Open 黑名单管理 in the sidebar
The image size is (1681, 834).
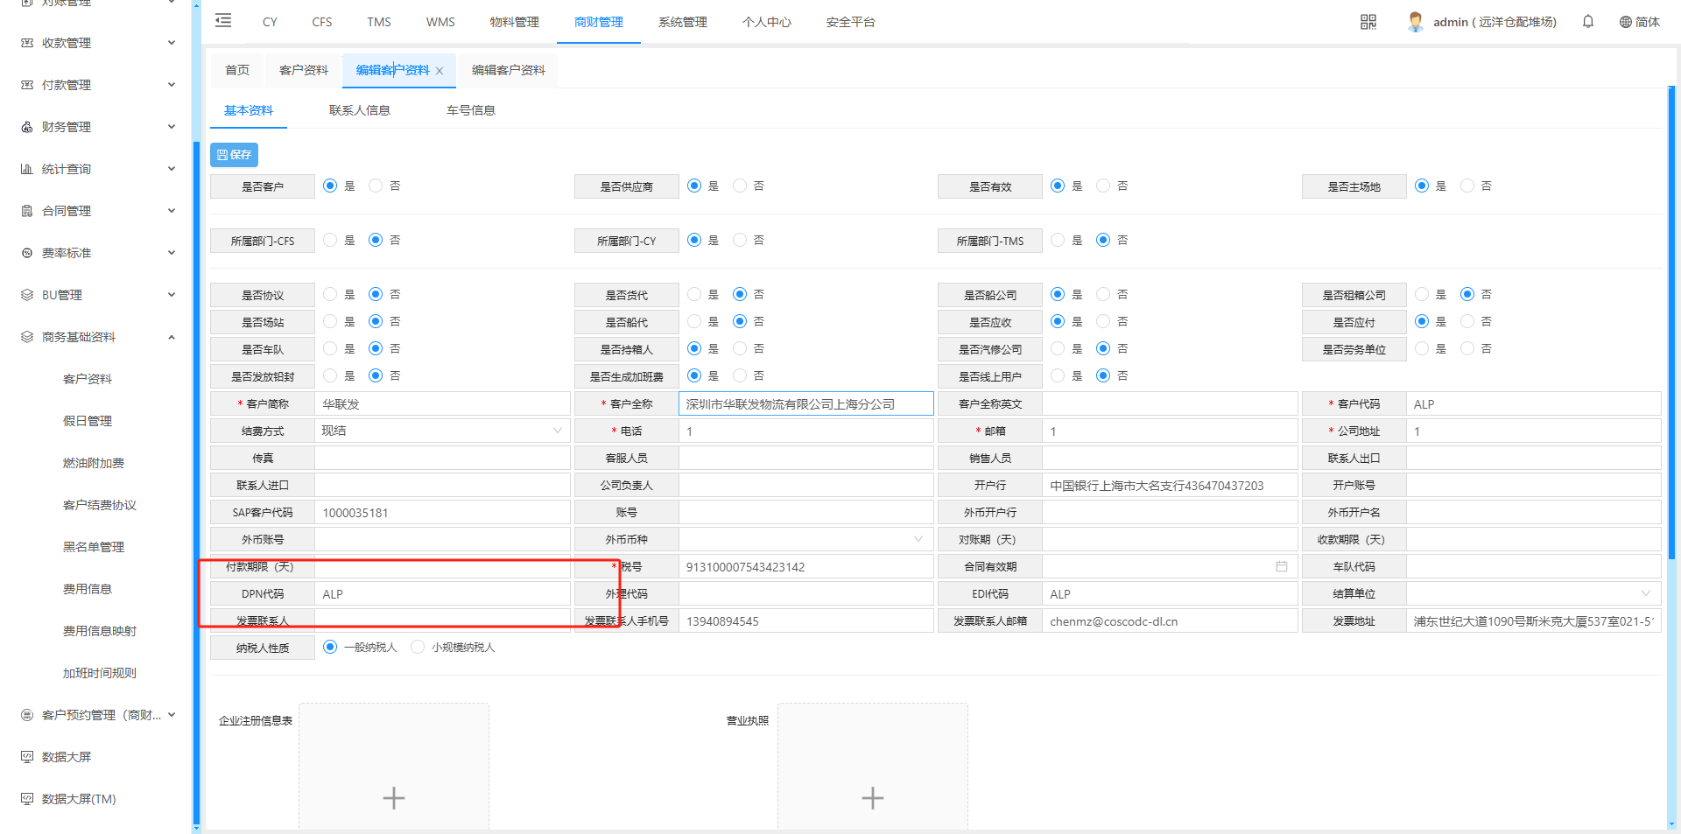pos(93,547)
